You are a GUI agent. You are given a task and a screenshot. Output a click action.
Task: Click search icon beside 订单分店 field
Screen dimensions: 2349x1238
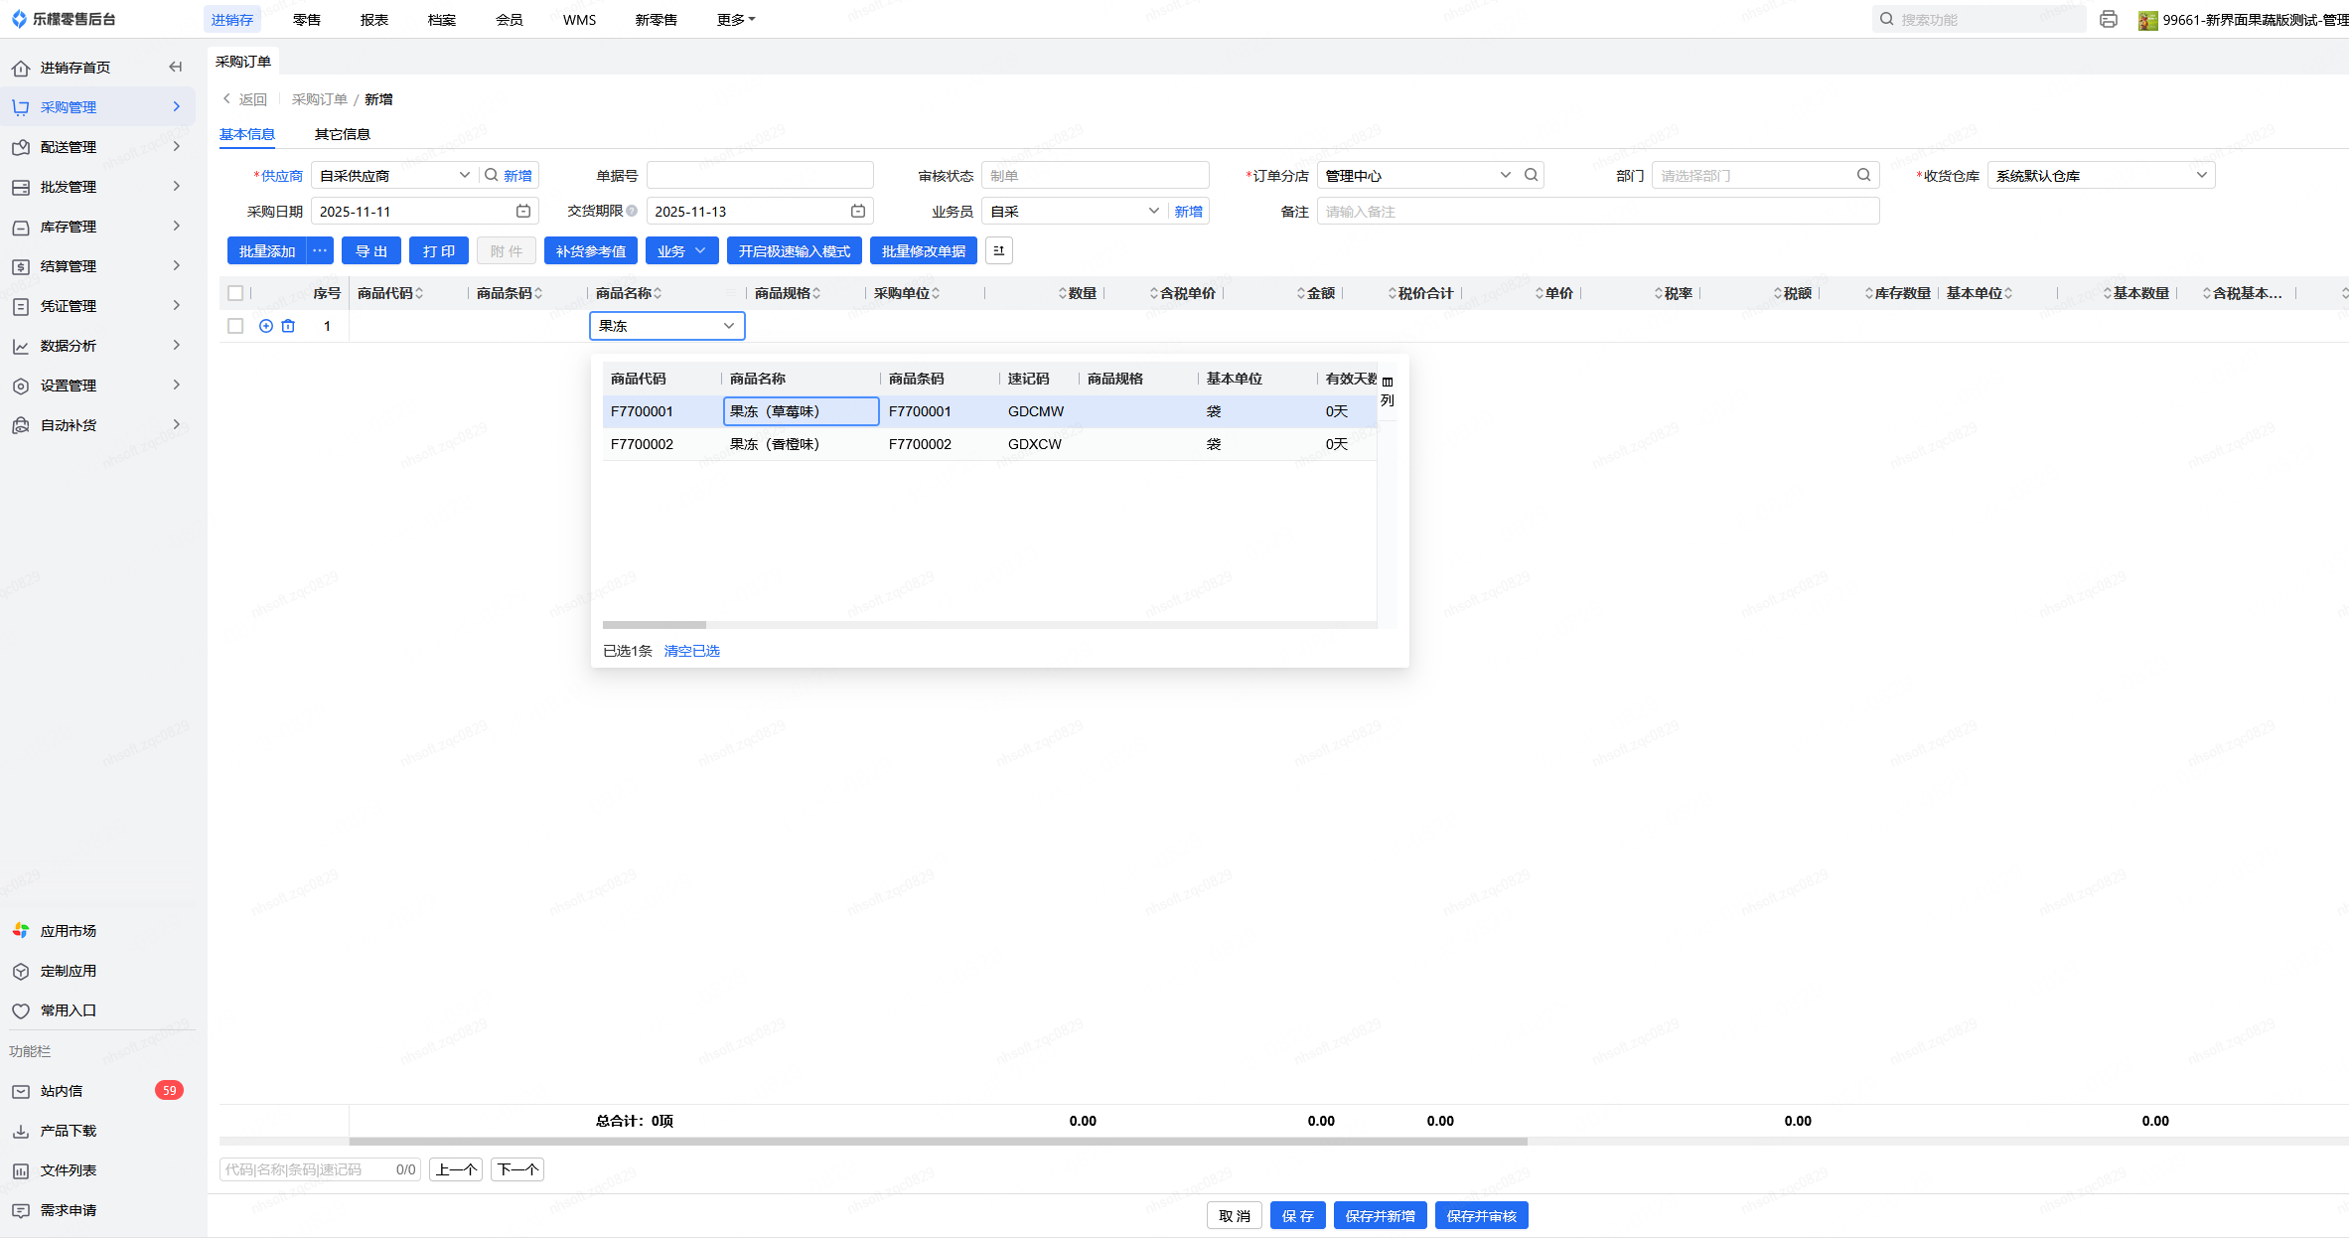click(1532, 175)
